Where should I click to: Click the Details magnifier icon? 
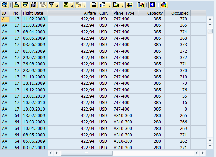coord(5,5)
